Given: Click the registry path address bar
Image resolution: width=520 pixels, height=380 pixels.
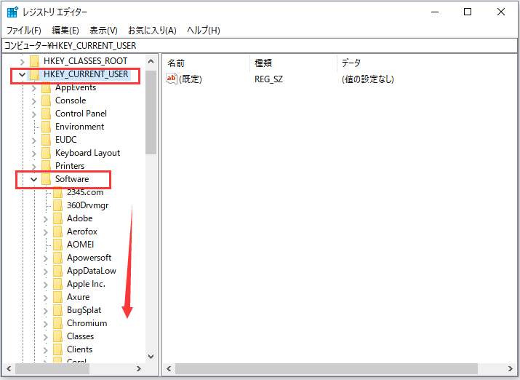Looking at the screenshot, I should tap(260, 46).
